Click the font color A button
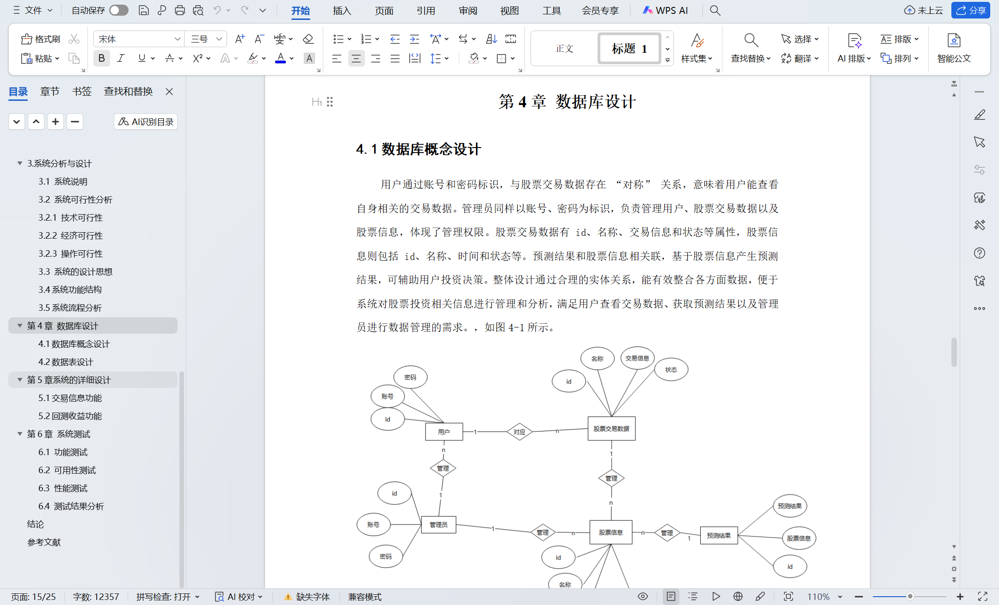 [x=280, y=58]
